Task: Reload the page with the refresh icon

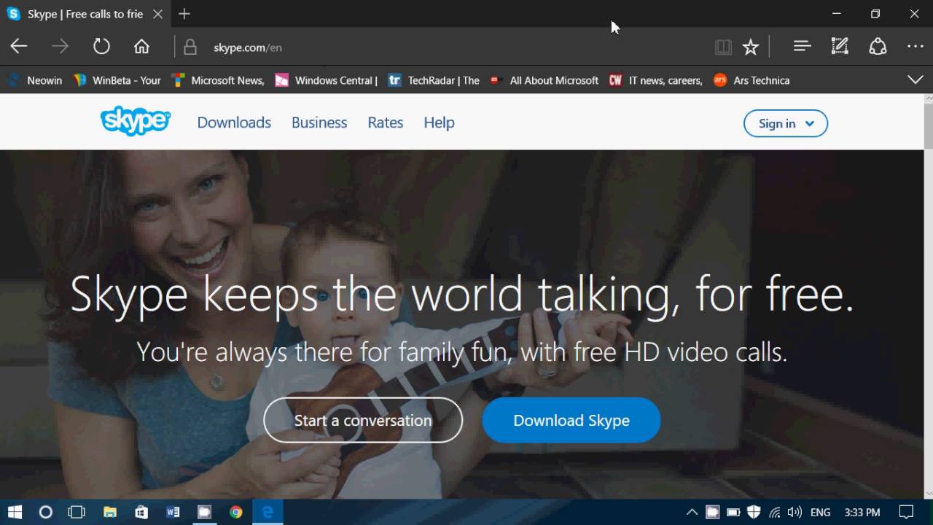Action: tap(101, 47)
